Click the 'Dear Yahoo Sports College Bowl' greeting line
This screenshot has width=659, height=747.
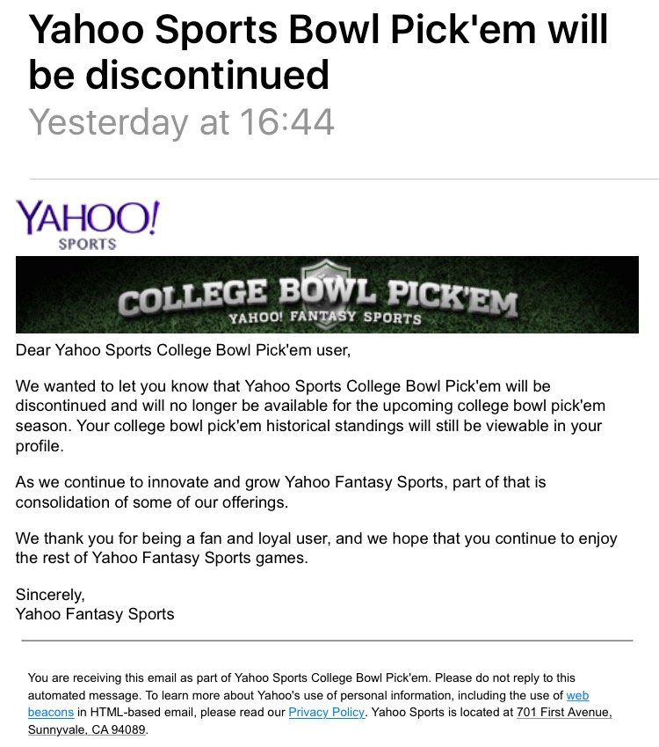click(x=183, y=350)
